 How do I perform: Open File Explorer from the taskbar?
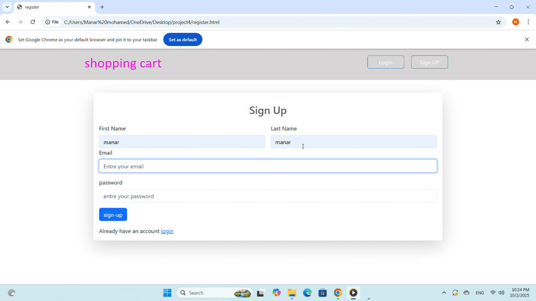(x=292, y=293)
